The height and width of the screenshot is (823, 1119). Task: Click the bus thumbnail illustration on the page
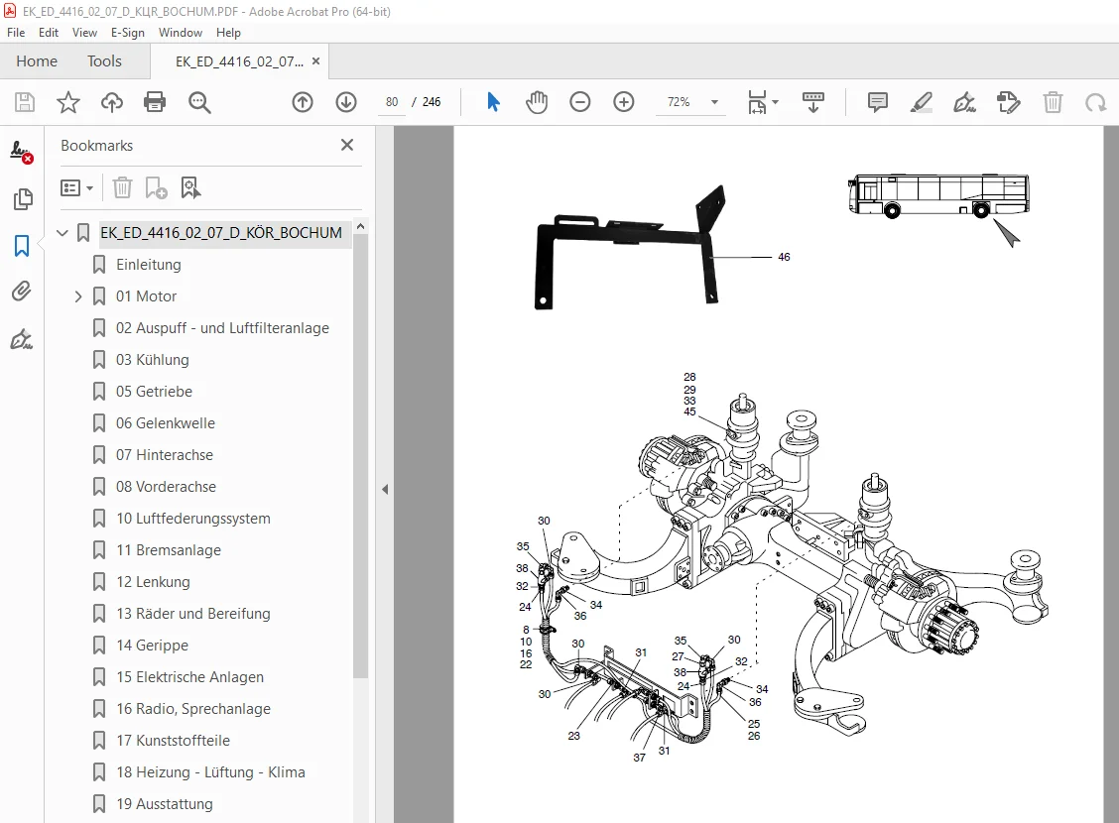938,195
